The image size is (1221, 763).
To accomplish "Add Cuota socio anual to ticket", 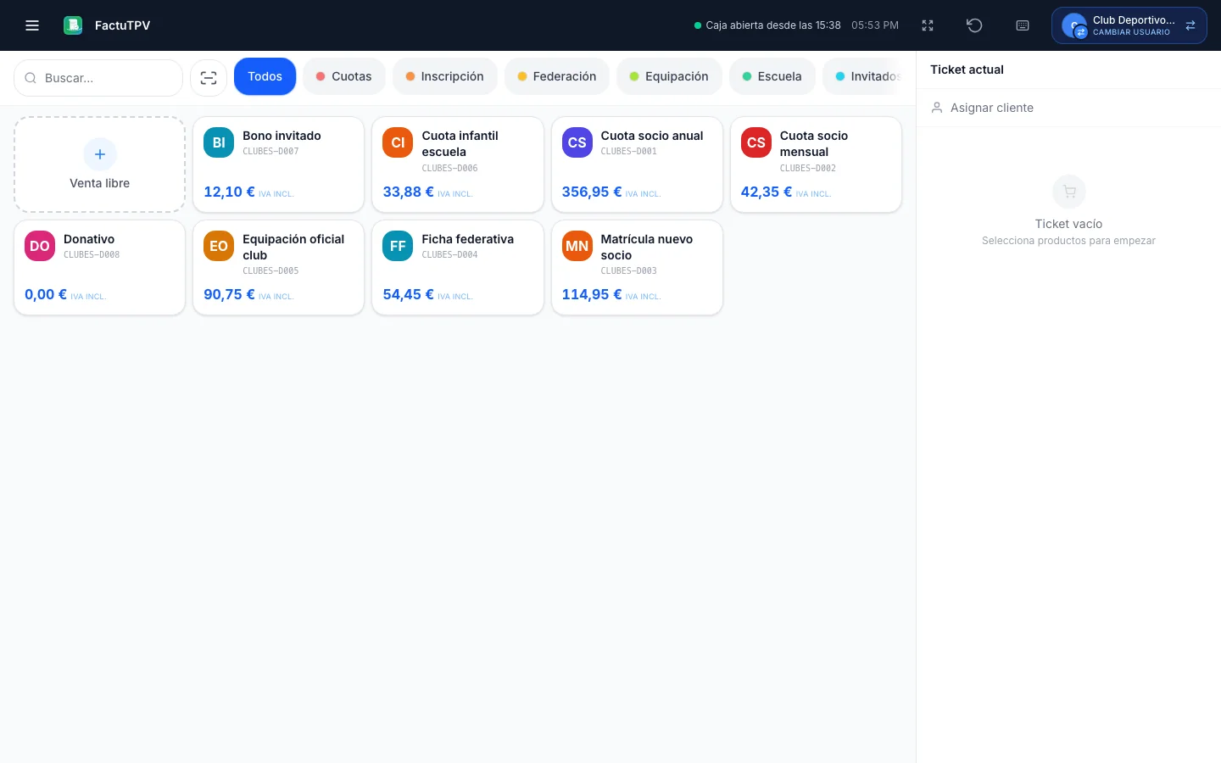I will [x=637, y=164].
